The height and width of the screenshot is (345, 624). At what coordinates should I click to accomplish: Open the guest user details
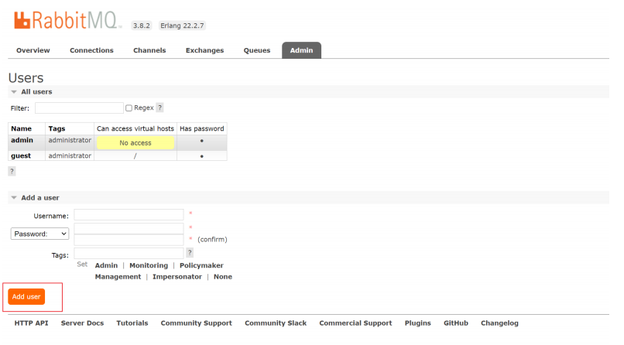coord(21,155)
